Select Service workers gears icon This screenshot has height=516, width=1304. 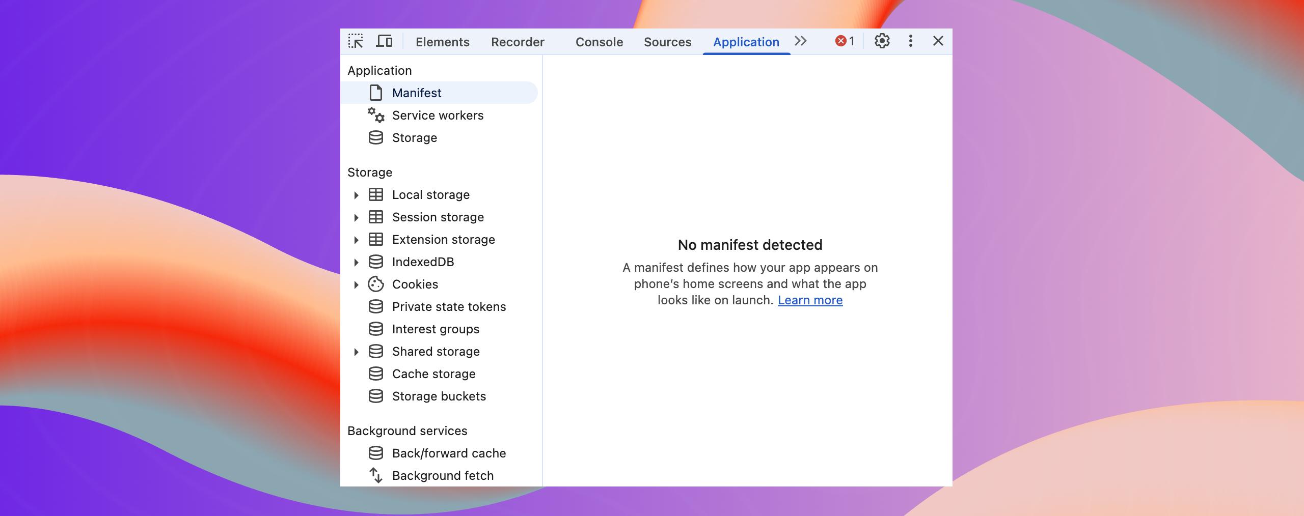pos(376,116)
